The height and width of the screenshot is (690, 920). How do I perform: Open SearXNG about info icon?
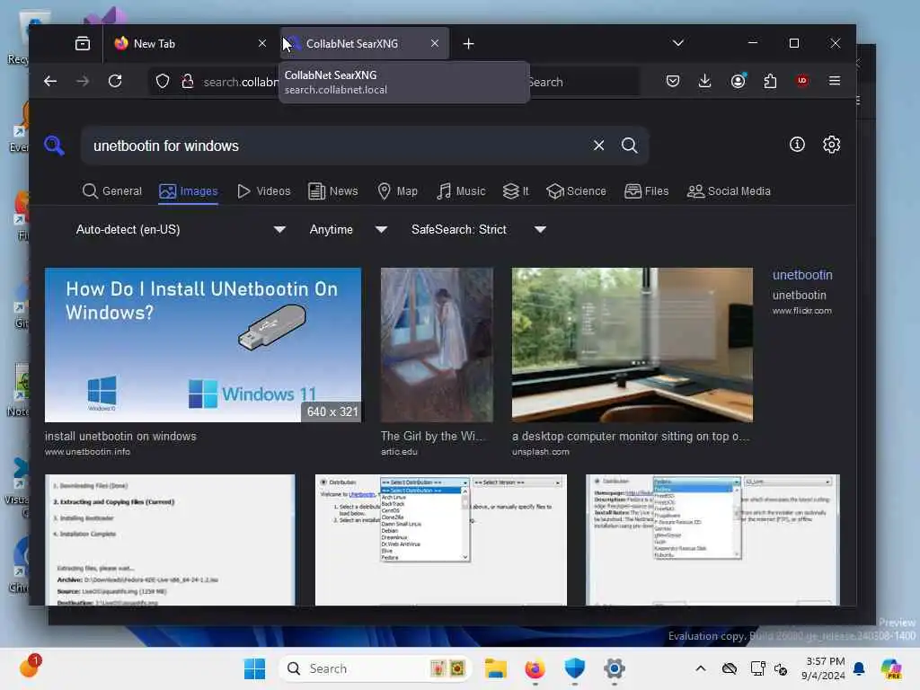(x=797, y=145)
